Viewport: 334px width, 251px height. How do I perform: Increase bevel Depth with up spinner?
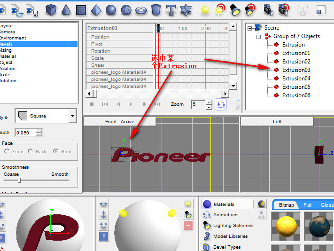(x=39, y=131)
